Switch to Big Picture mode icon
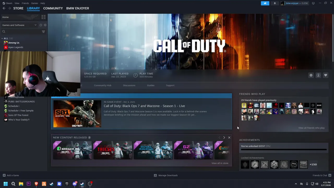 coord(313,3)
